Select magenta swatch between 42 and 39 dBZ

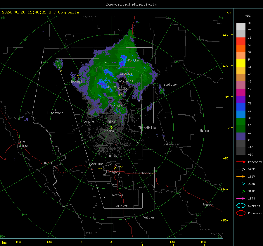[241, 92]
